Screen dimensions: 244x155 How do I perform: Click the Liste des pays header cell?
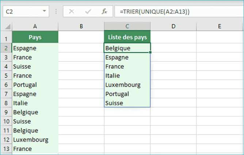coord(127,37)
